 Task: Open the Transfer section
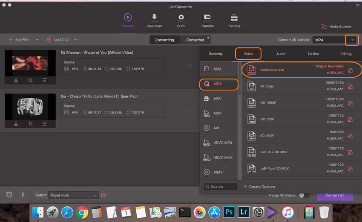pyautogui.click(x=207, y=20)
